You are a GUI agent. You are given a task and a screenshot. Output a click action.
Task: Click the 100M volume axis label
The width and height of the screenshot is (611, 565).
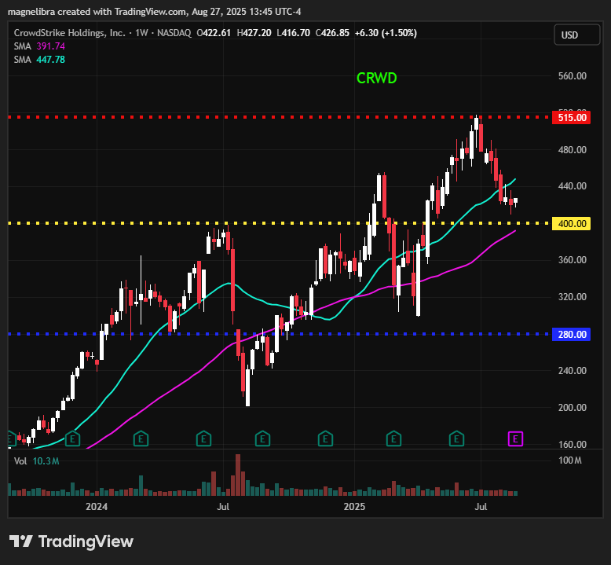click(569, 460)
